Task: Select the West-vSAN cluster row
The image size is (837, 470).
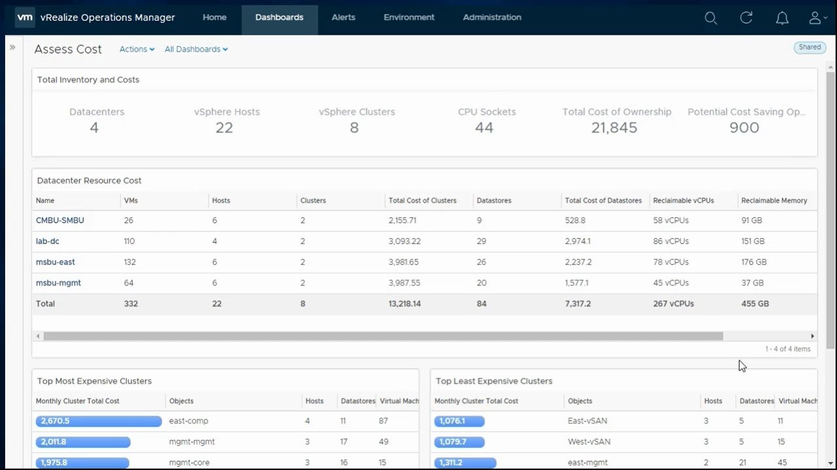Action: pyautogui.click(x=624, y=442)
